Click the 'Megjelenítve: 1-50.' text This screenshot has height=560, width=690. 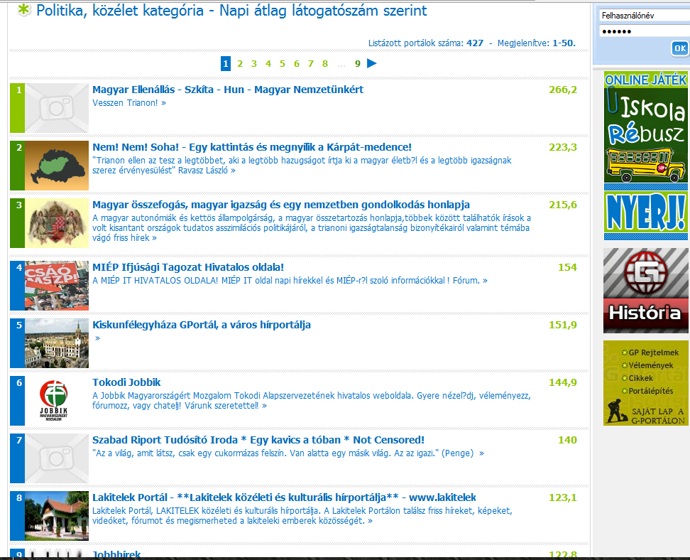click(x=537, y=43)
